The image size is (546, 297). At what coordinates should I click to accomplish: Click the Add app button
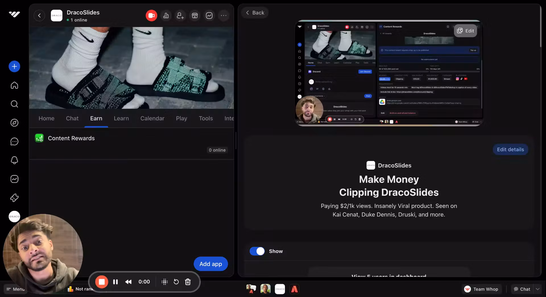click(x=211, y=264)
